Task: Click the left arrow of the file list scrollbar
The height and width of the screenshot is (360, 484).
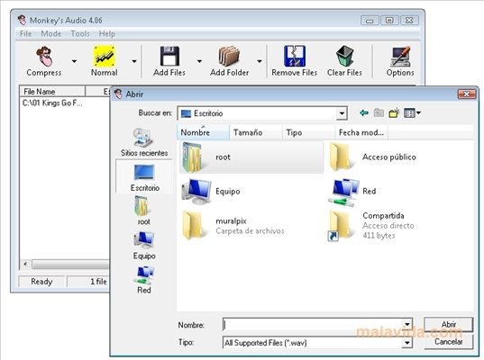Action: [25, 264]
